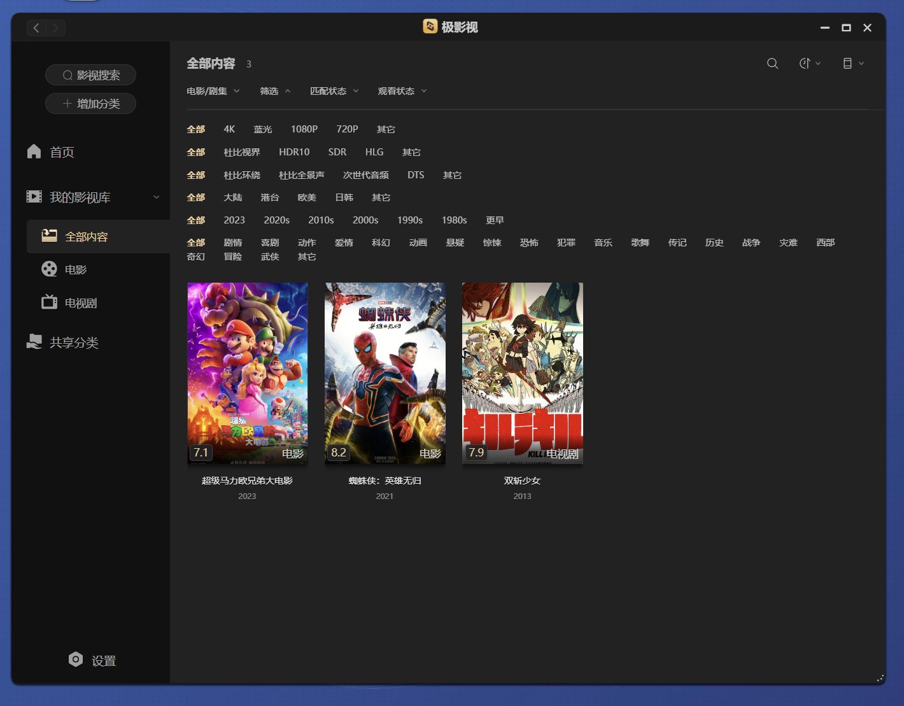Filter region by 港台

click(270, 197)
